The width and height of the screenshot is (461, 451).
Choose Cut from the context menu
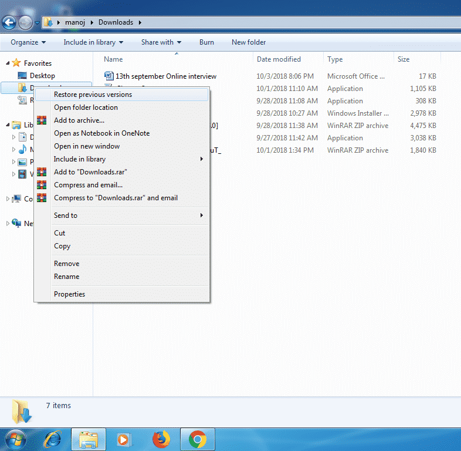[121, 233]
